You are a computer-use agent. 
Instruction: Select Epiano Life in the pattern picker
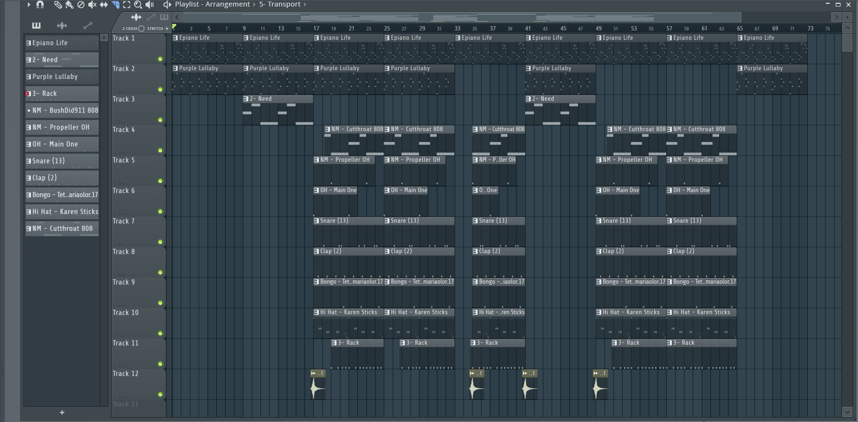62,42
